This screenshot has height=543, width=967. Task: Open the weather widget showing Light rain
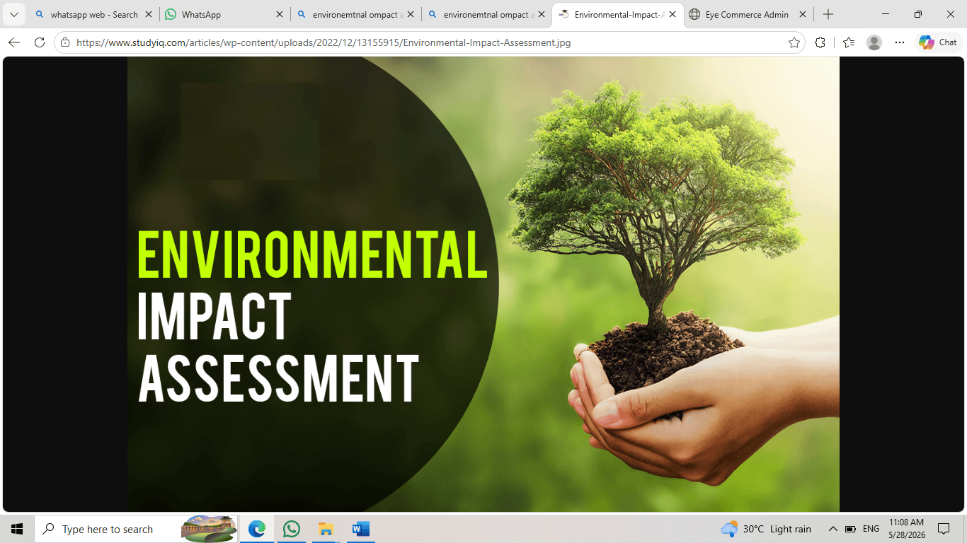point(766,529)
